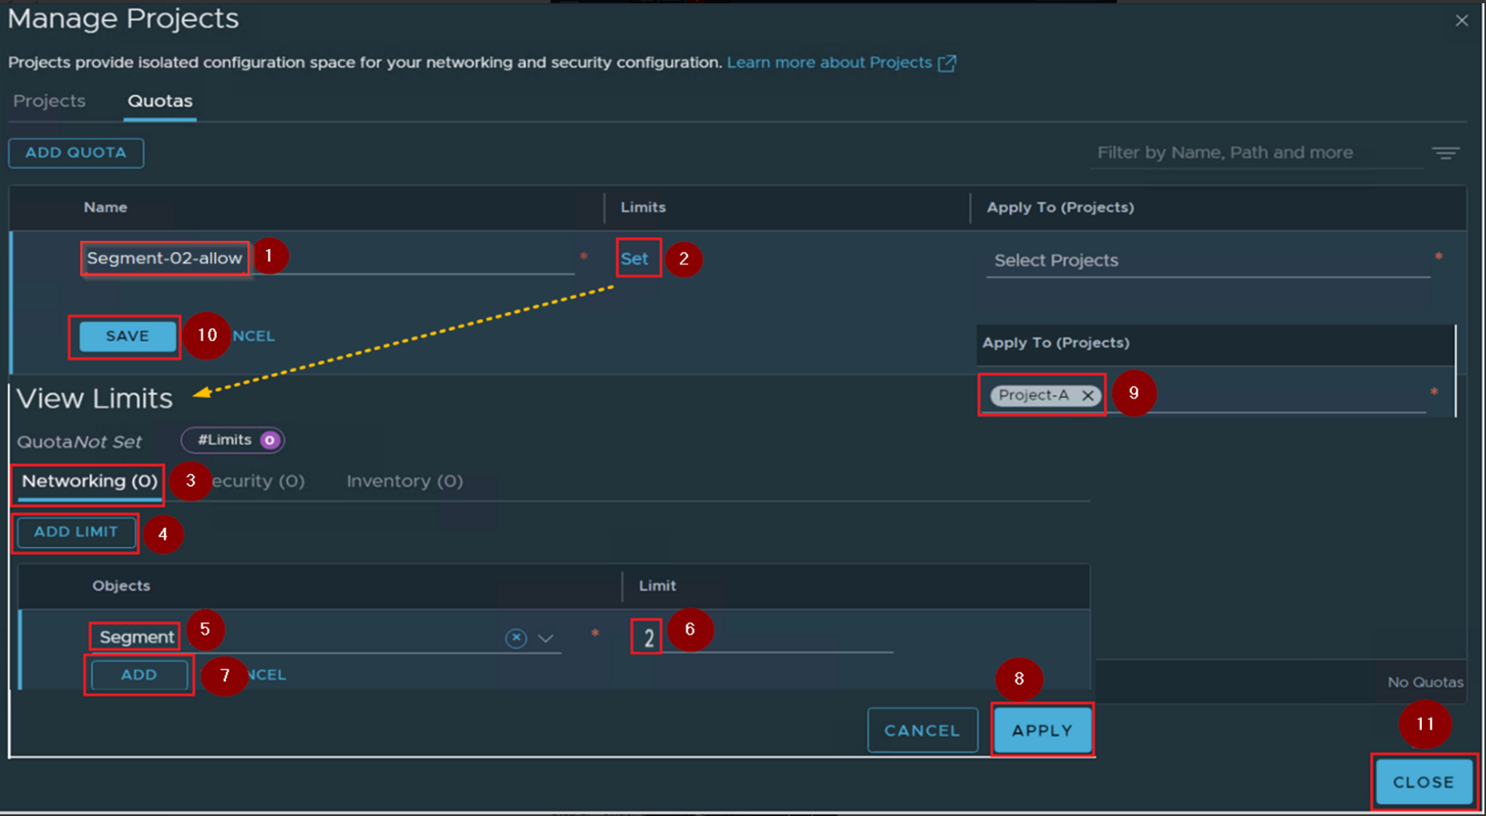Open the Select Projects dropdown
The image size is (1486, 816).
[1207, 261]
